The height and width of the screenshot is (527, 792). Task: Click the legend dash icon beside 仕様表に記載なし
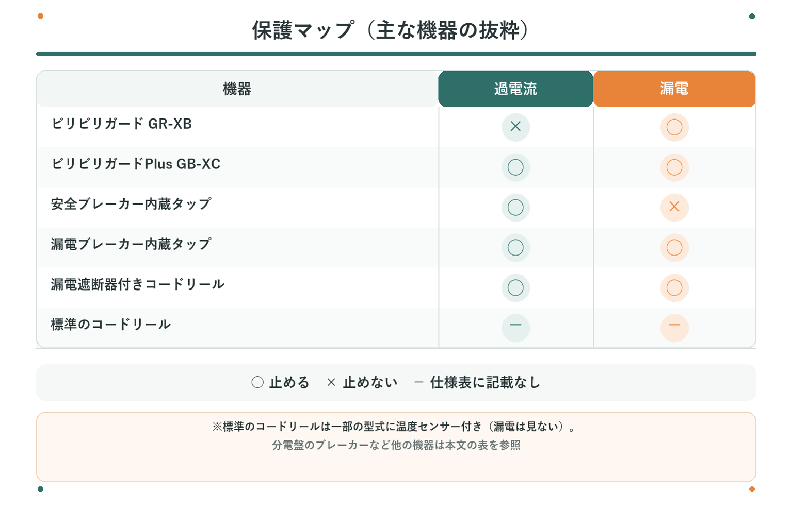click(x=419, y=382)
